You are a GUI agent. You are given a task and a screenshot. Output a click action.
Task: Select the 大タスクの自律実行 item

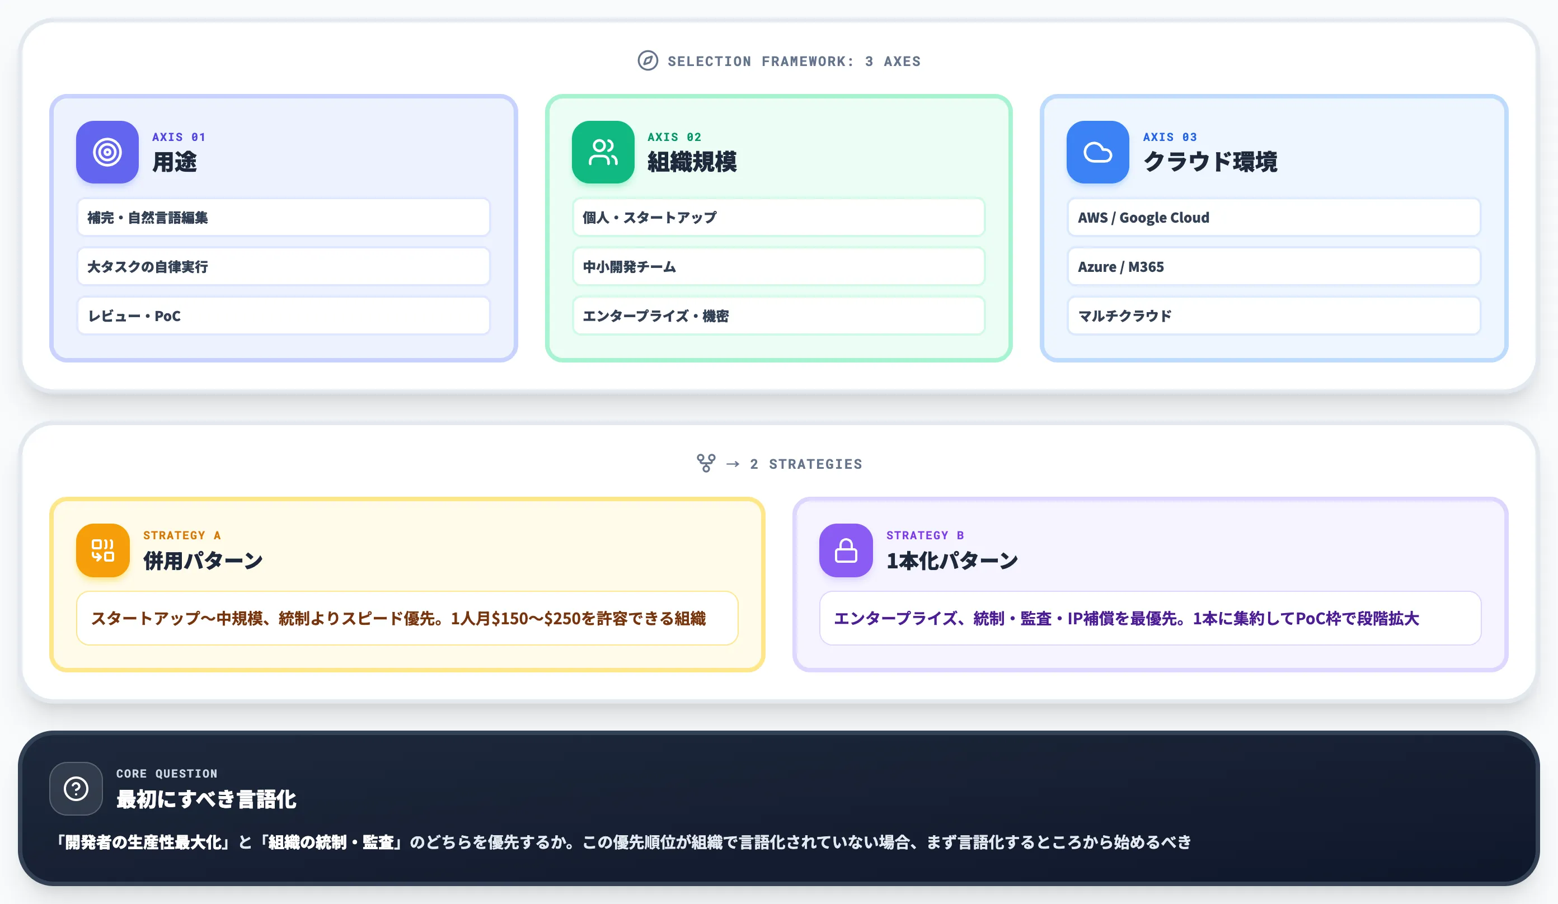click(283, 266)
